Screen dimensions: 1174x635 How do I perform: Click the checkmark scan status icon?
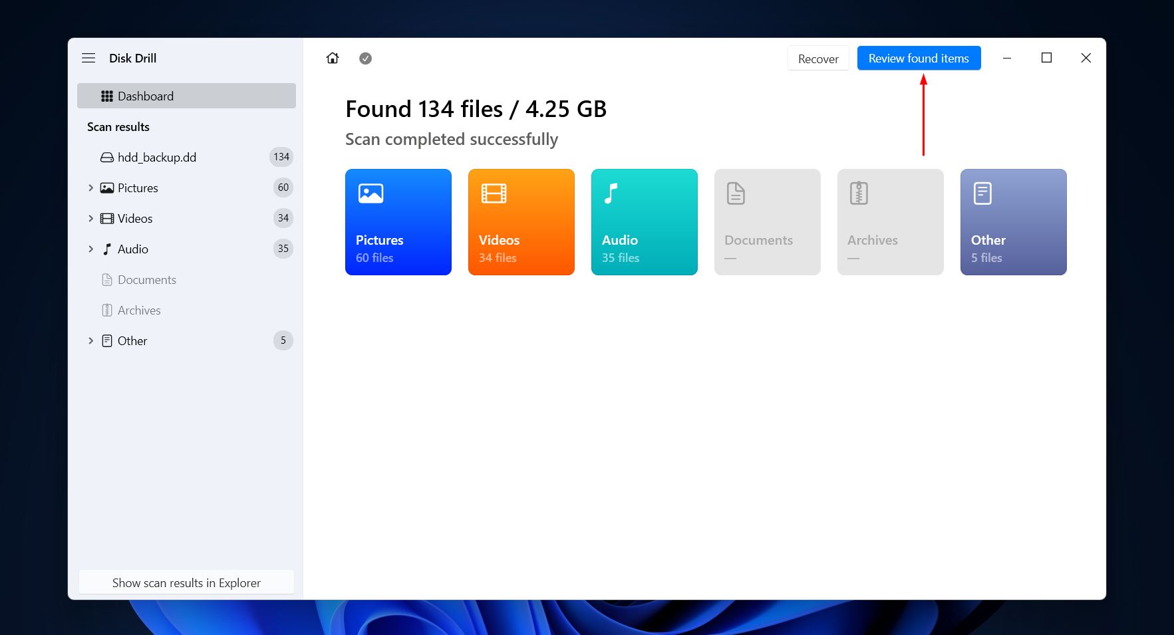pyautogui.click(x=365, y=59)
